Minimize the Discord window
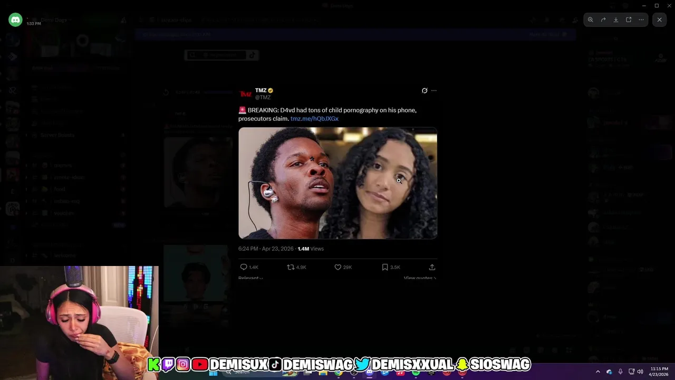Image resolution: width=675 pixels, height=380 pixels. [644, 5]
